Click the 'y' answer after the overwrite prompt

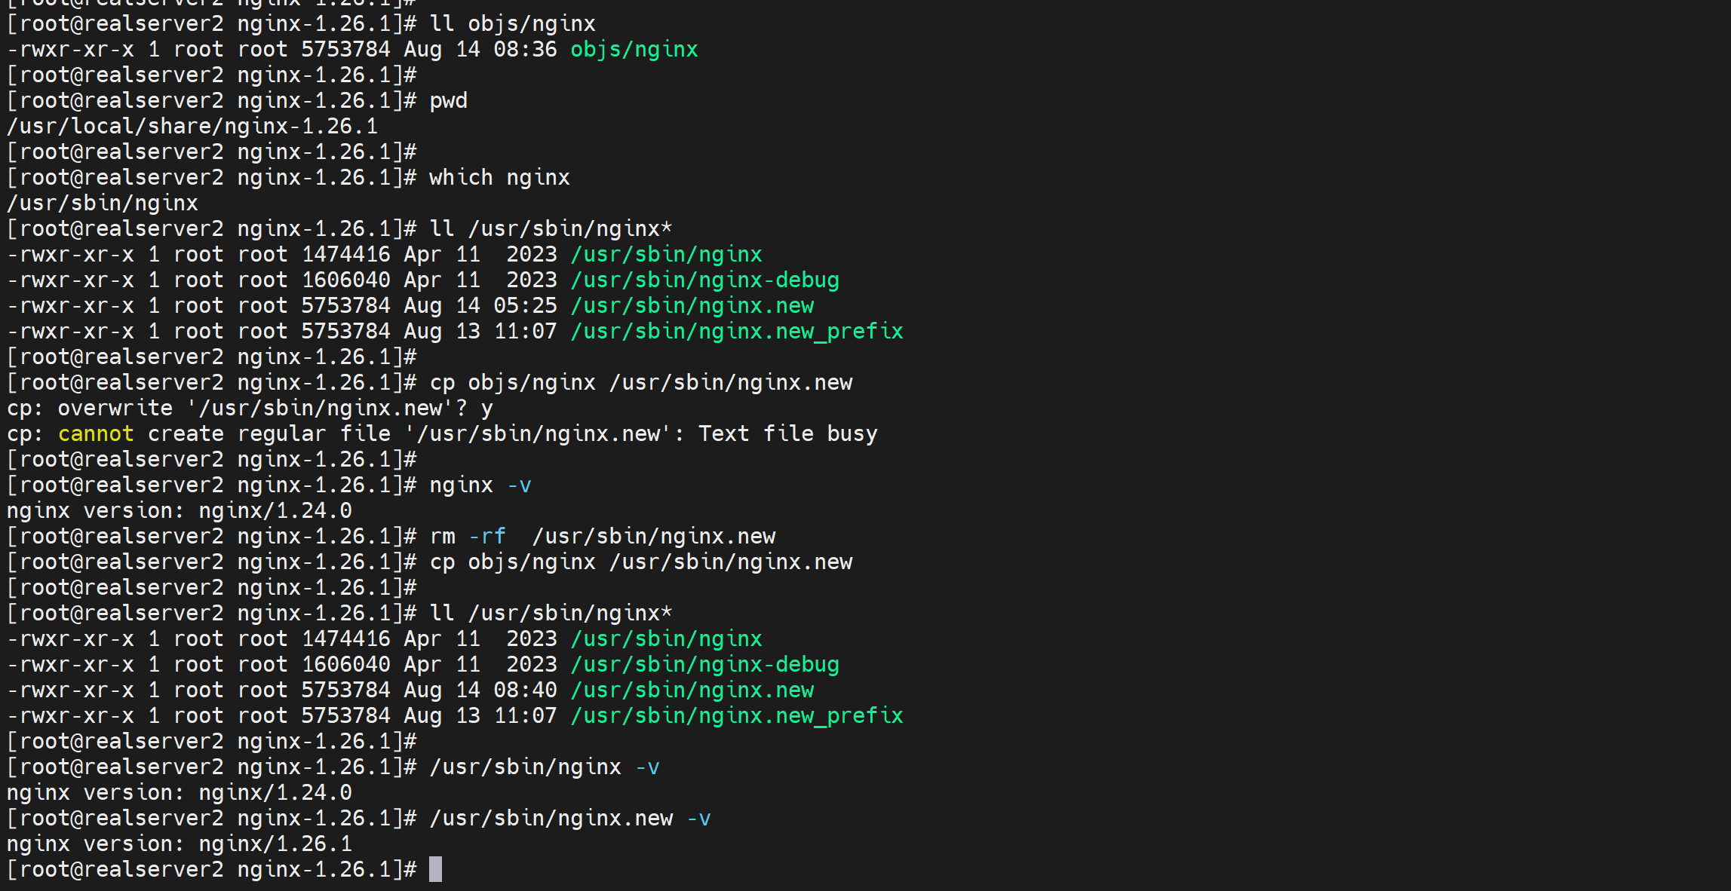[486, 409]
